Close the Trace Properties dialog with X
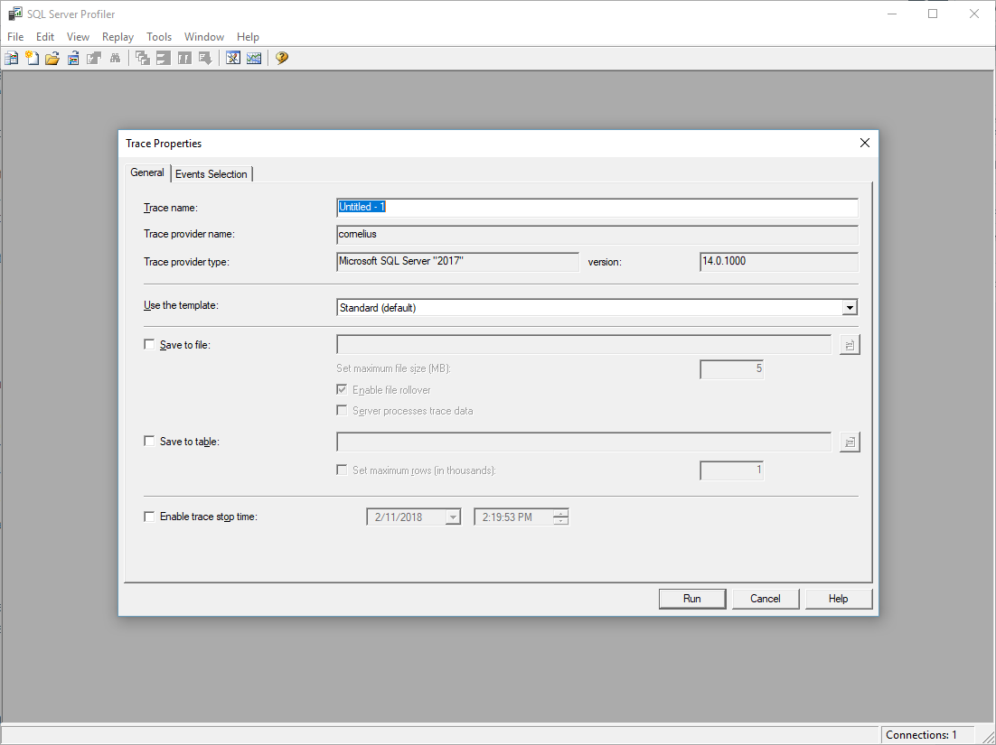The width and height of the screenshot is (996, 745). tap(865, 143)
